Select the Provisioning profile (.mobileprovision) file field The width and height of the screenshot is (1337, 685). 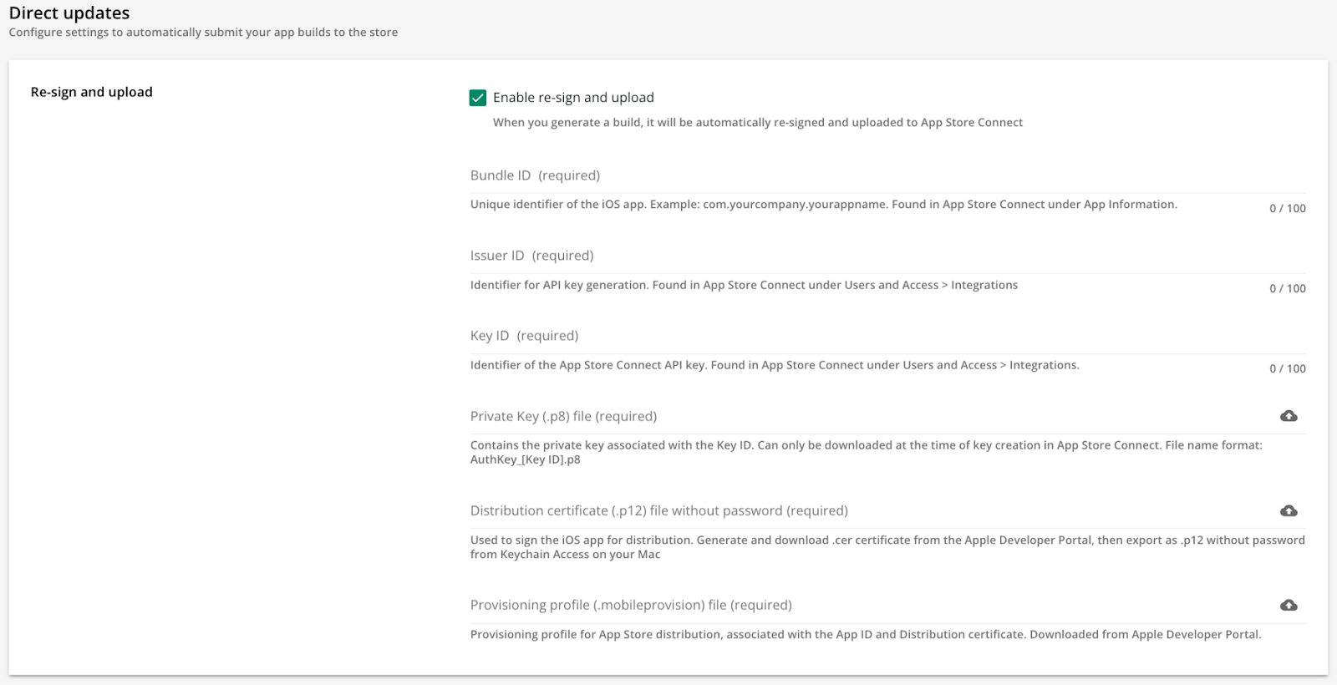(887, 605)
